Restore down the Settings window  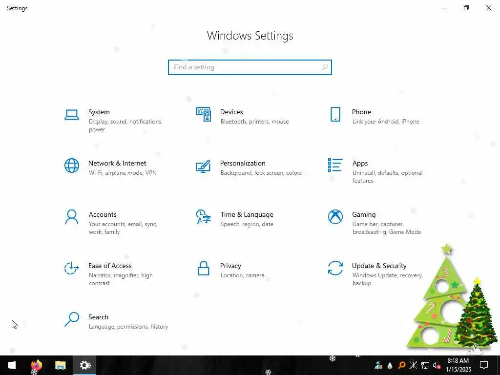(x=466, y=8)
